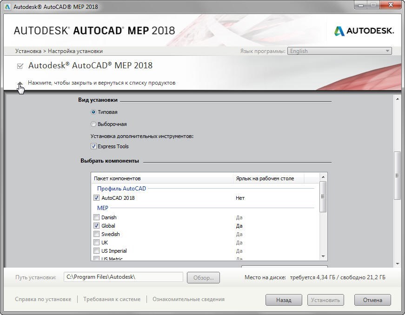Click the main panel scrollbar thumb

[x=397, y=176]
